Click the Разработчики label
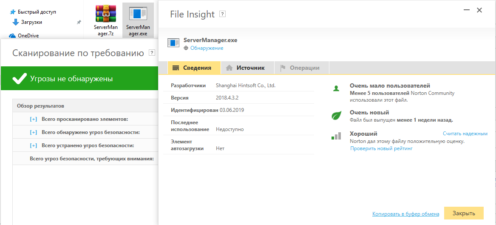 188,85
